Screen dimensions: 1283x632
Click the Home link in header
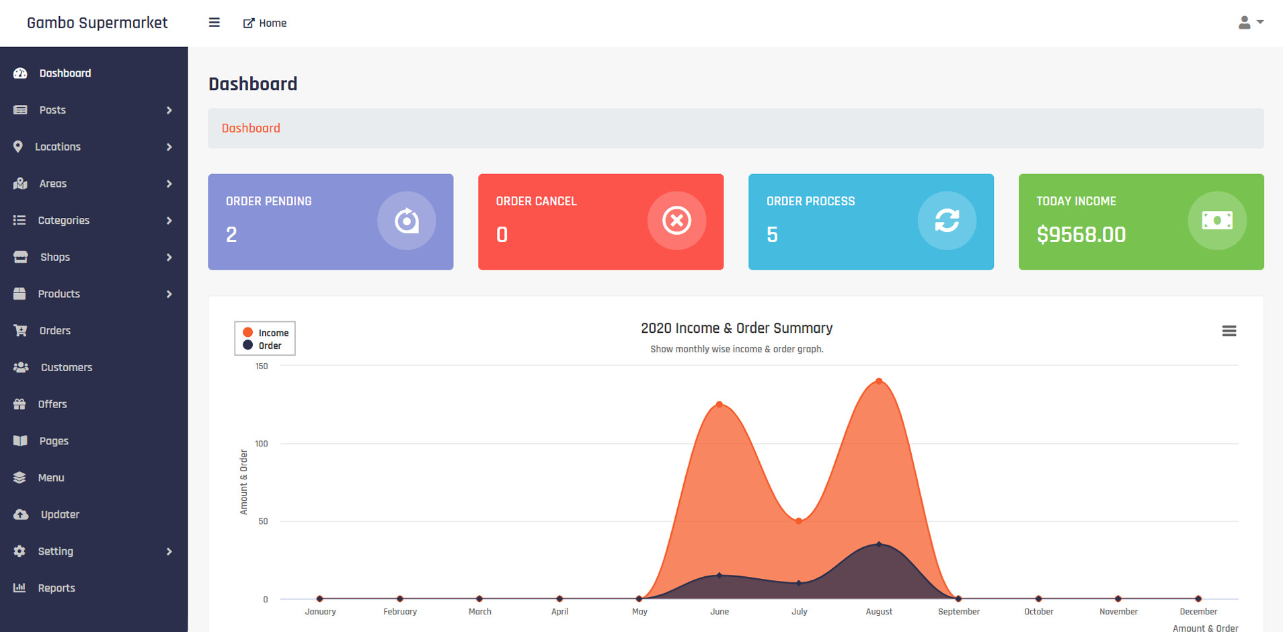pyautogui.click(x=265, y=23)
